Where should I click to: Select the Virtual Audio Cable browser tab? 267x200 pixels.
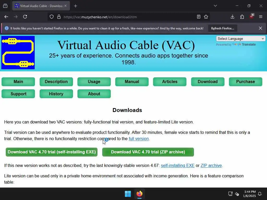tap(41, 6)
